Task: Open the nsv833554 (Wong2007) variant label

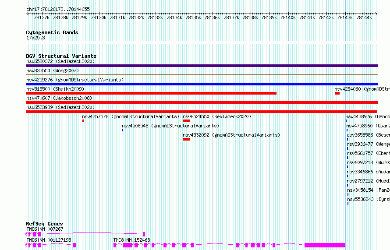Action: 53,70
